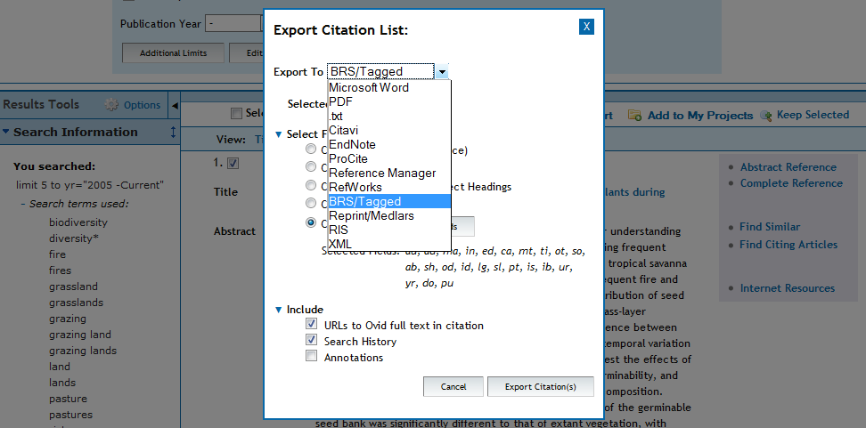Select the second fields radio button
The image size is (866, 428).
coord(312,167)
